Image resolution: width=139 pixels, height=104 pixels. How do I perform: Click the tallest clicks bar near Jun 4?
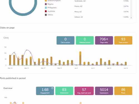tap(80, 58)
